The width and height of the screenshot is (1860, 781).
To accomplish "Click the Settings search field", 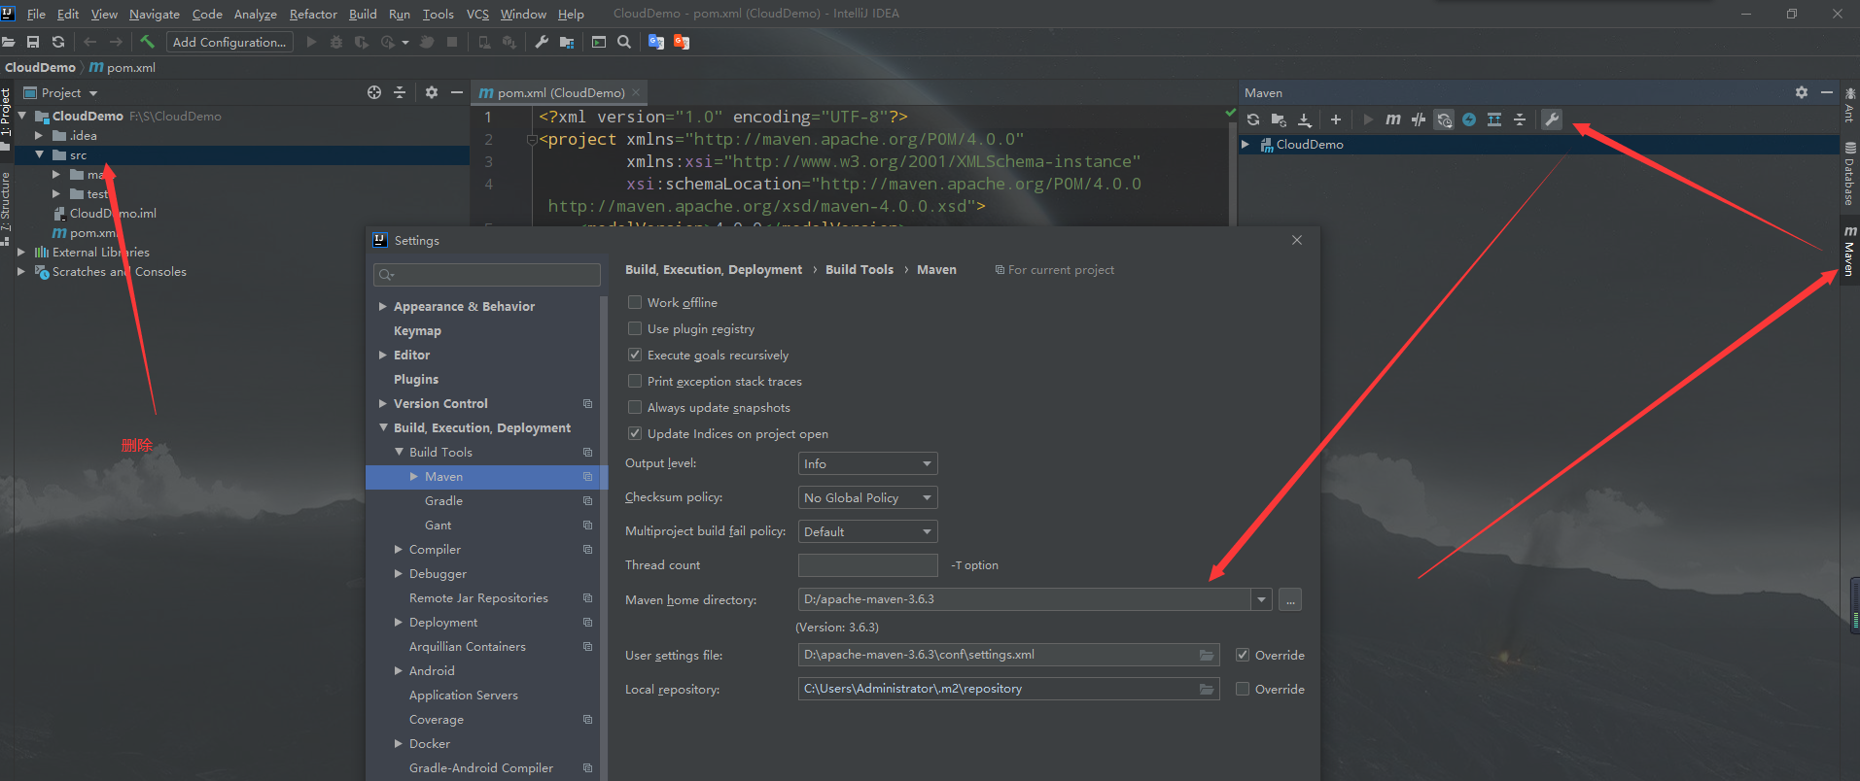I will (x=486, y=275).
